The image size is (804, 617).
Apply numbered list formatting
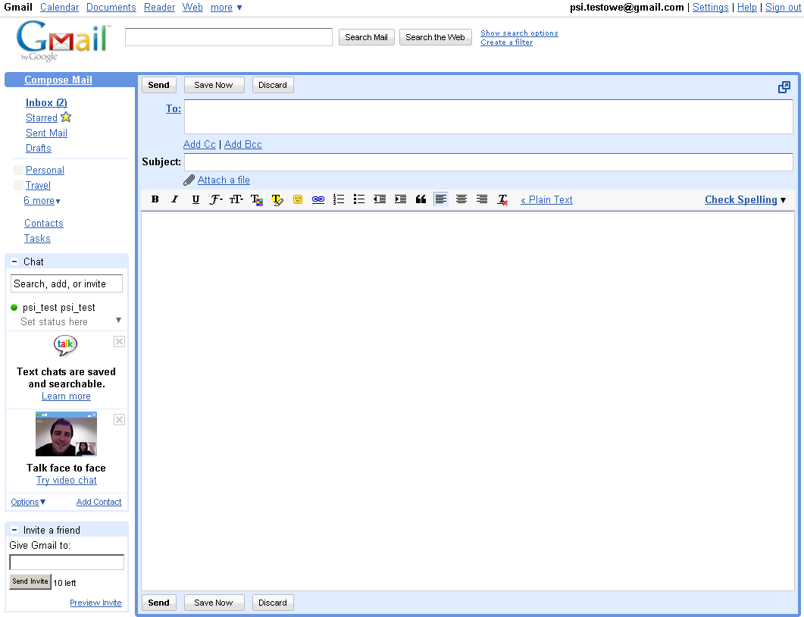tap(339, 199)
